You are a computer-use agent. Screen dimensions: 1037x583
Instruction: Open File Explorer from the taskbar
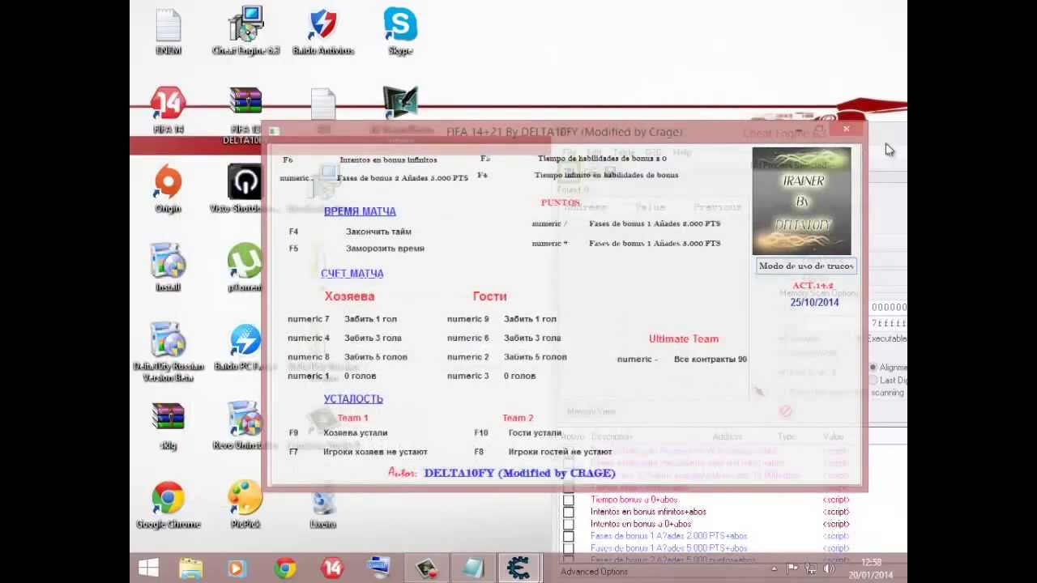pyautogui.click(x=191, y=568)
